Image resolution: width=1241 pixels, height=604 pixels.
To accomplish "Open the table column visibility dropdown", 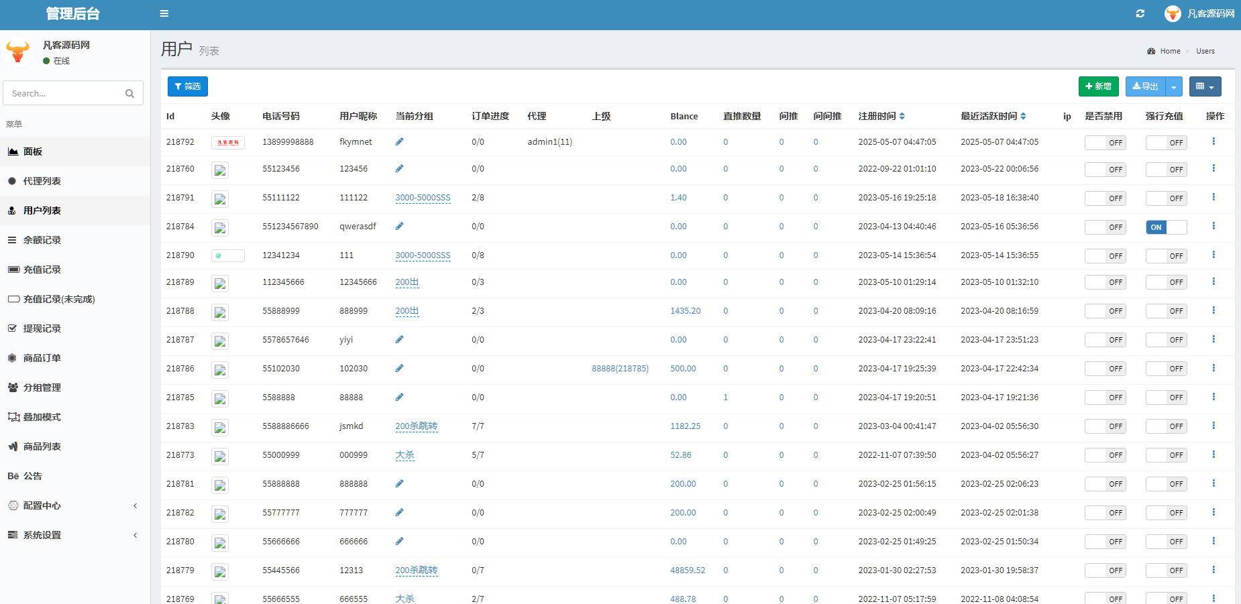I will (x=1205, y=86).
